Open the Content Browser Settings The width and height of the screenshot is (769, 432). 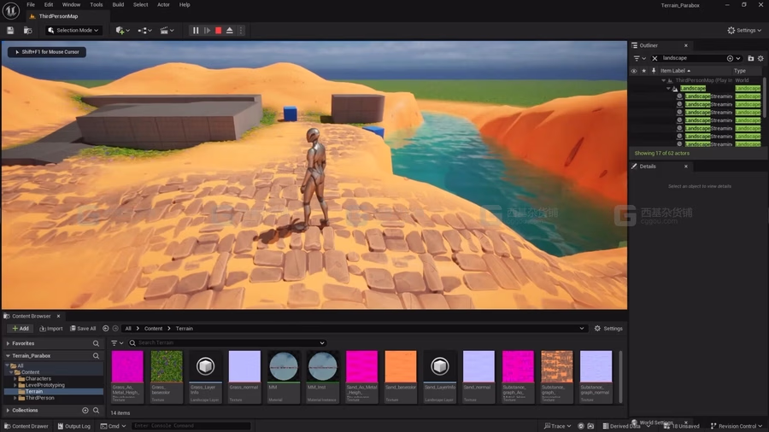coord(608,329)
